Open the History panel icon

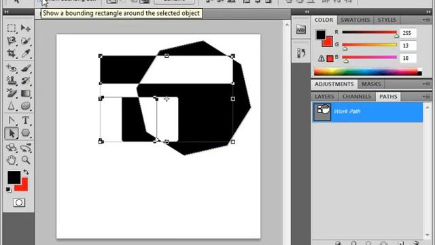(x=301, y=53)
